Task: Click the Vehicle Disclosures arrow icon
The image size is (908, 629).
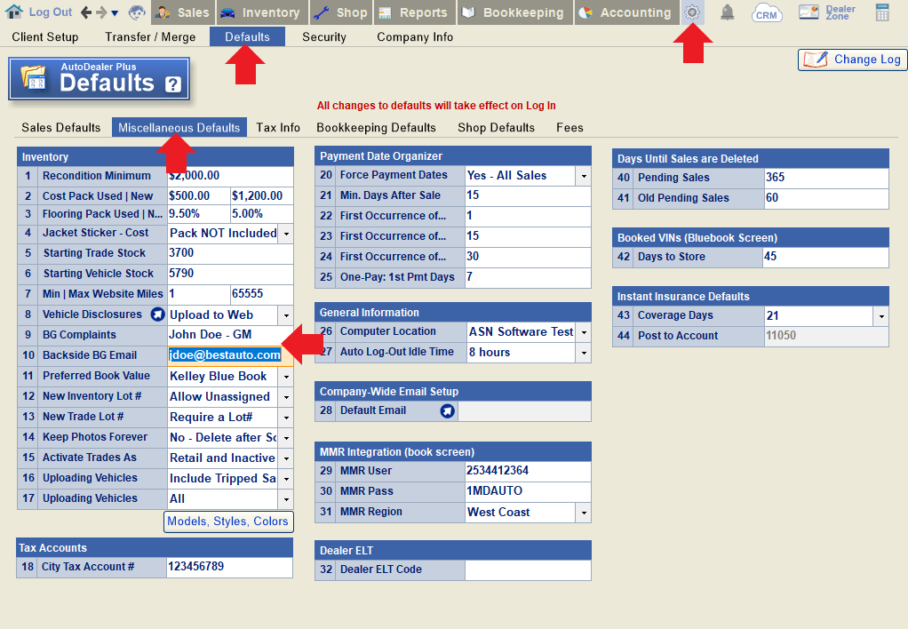Action: [157, 314]
